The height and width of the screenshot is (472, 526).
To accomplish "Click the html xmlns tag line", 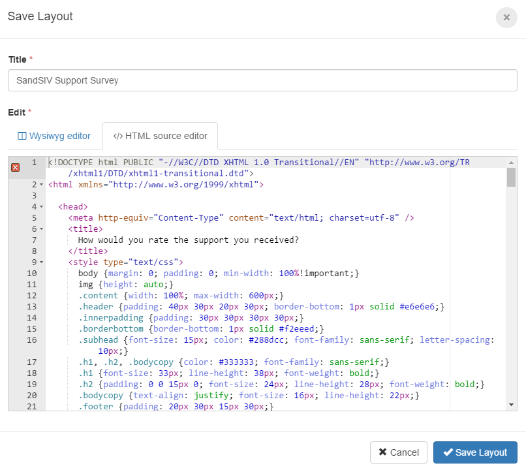I will tap(156, 185).
